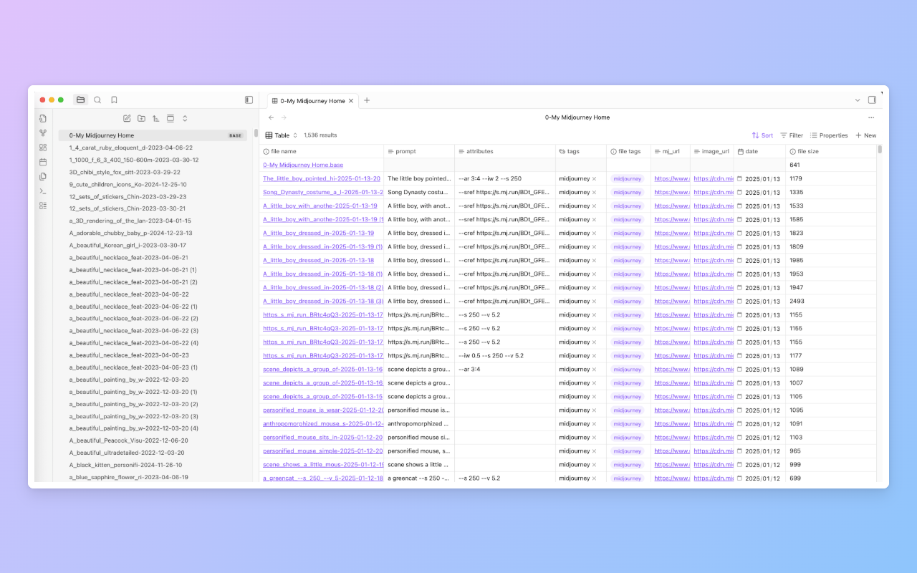
Task: Open the Song_Dynasty_costume file link
Action: (322, 192)
